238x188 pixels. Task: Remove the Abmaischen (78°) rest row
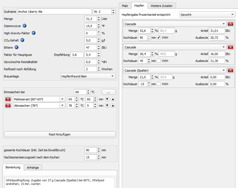8,106
